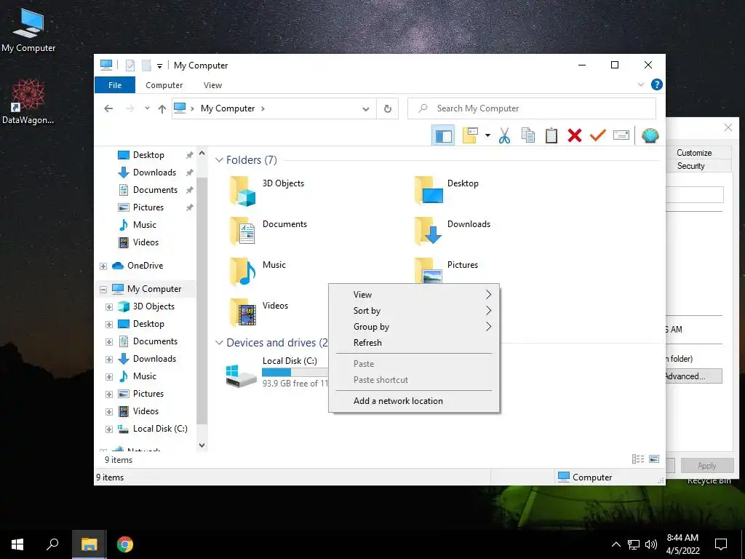Go up one level with up arrow
Viewport: 745px width, 559px height.
(162, 109)
